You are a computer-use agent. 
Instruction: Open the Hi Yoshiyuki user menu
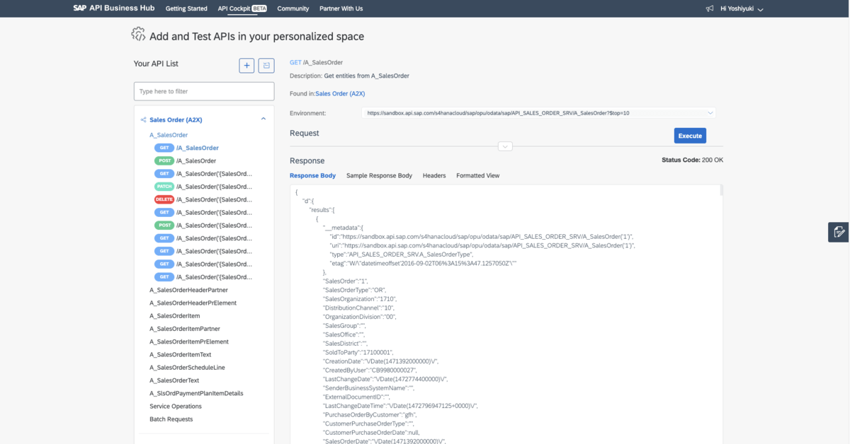tap(741, 9)
